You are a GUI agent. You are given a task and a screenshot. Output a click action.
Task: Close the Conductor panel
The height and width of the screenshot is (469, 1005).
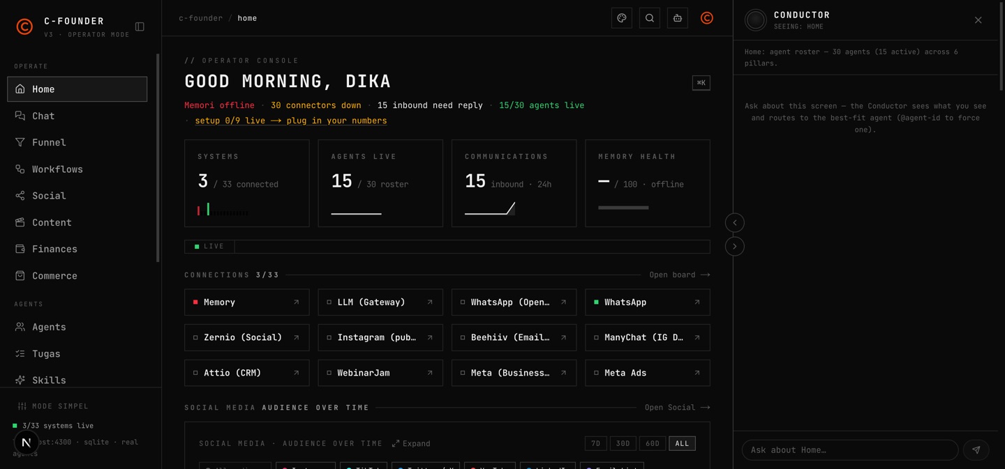978,20
